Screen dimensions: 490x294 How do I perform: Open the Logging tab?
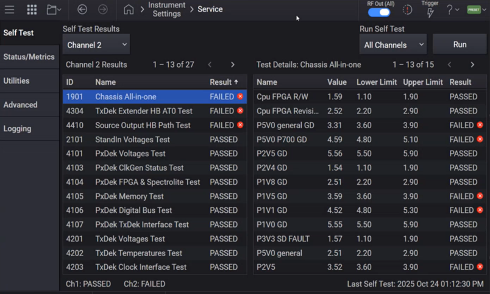click(17, 129)
